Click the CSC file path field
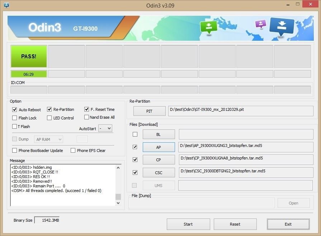 246,172
